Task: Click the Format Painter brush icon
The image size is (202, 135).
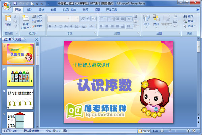Action: click(x=15, y=26)
